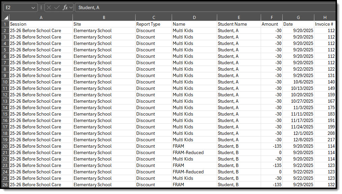Click the Amount header cell

point(272,24)
